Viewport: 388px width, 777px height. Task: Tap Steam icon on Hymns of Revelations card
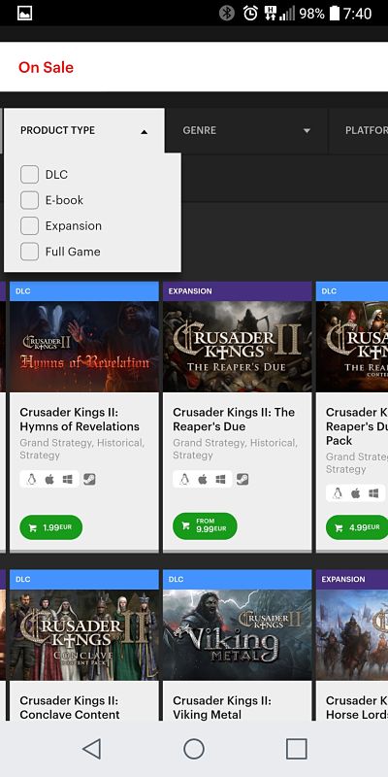(x=89, y=479)
